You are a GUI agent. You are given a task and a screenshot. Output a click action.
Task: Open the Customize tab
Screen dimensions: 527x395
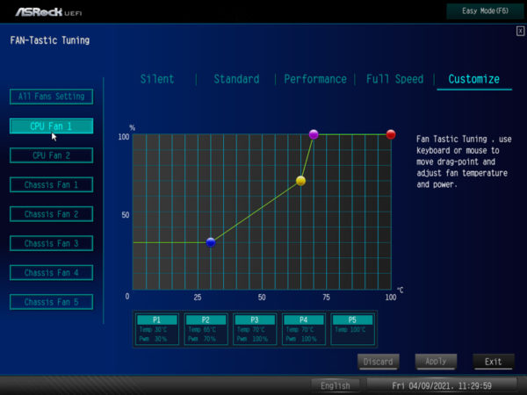474,79
